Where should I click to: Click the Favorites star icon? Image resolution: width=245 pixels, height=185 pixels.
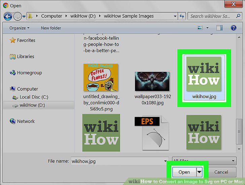coord(13,40)
